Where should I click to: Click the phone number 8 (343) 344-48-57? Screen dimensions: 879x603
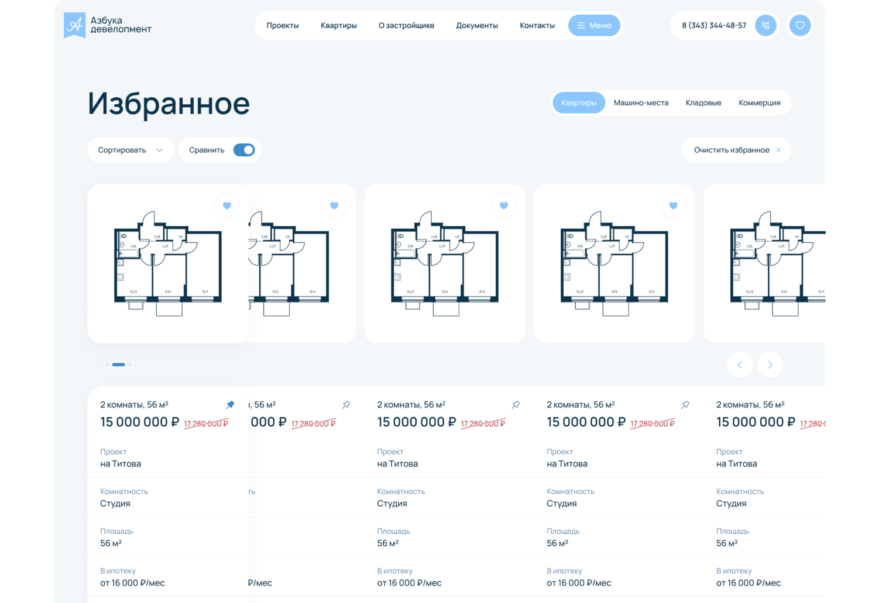[x=714, y=25]
